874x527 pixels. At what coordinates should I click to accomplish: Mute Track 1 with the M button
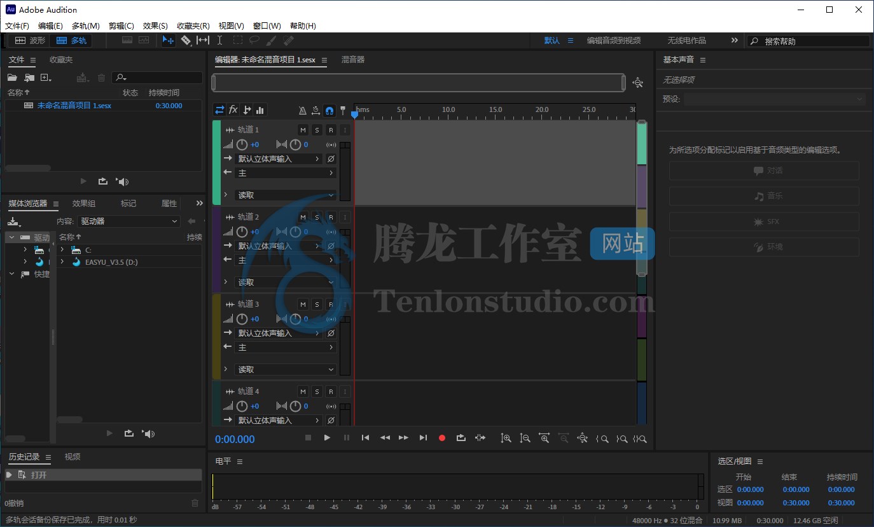[303, 130]
